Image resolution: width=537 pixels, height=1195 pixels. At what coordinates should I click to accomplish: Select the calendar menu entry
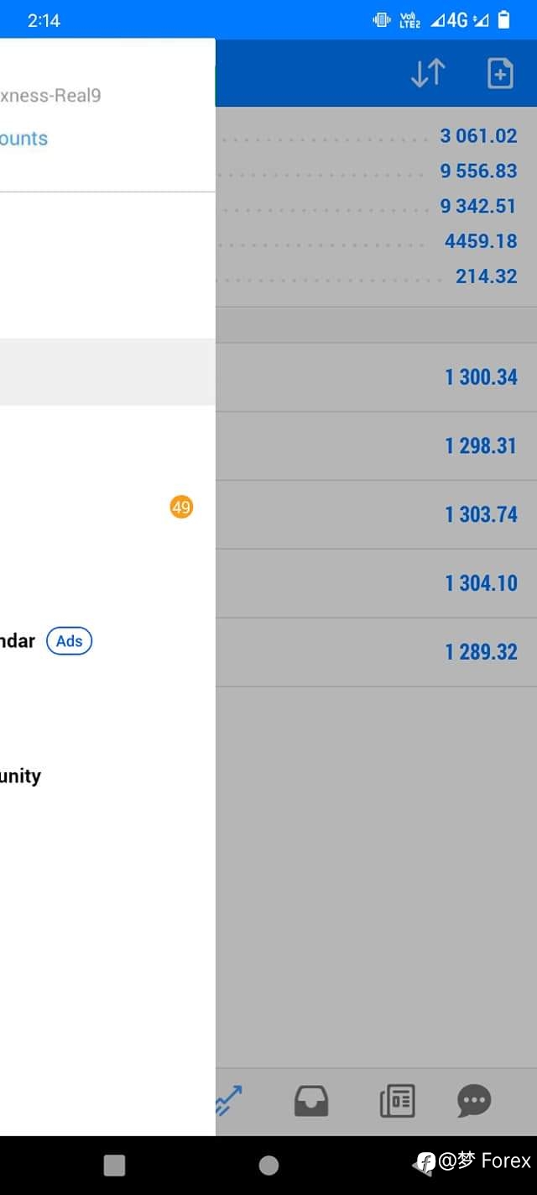[x=18, y=641]
